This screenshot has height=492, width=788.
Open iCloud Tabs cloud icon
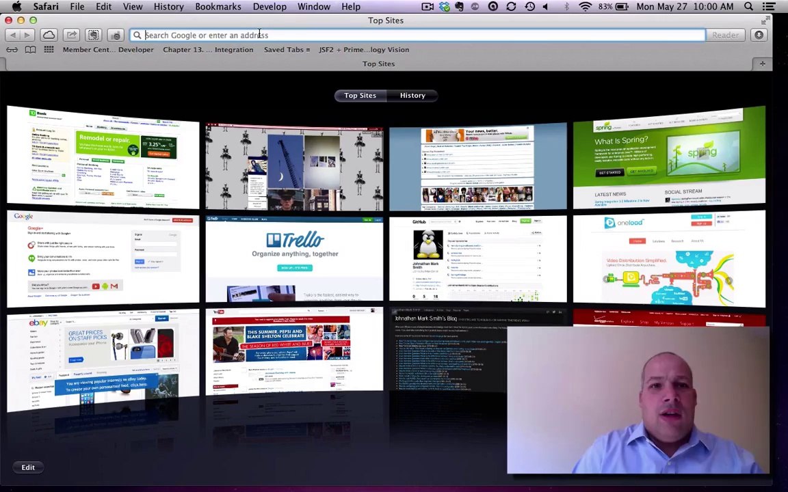[49, 35]
